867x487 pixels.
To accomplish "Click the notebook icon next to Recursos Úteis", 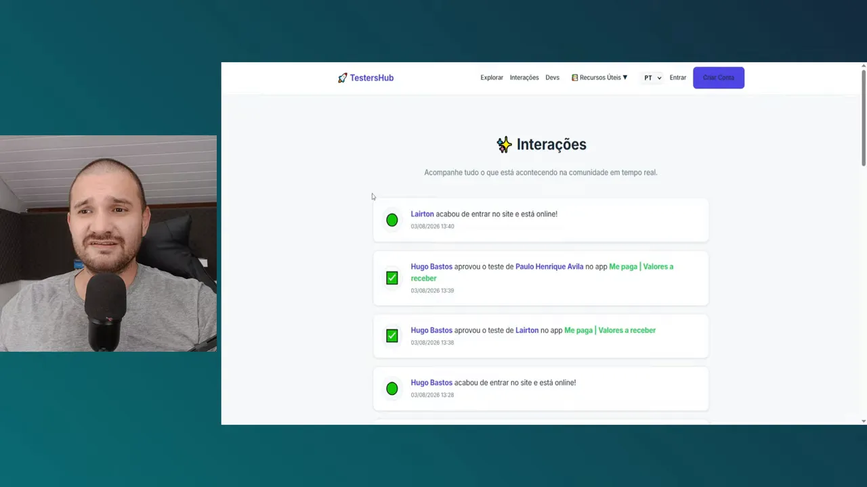I will (574, 78).
